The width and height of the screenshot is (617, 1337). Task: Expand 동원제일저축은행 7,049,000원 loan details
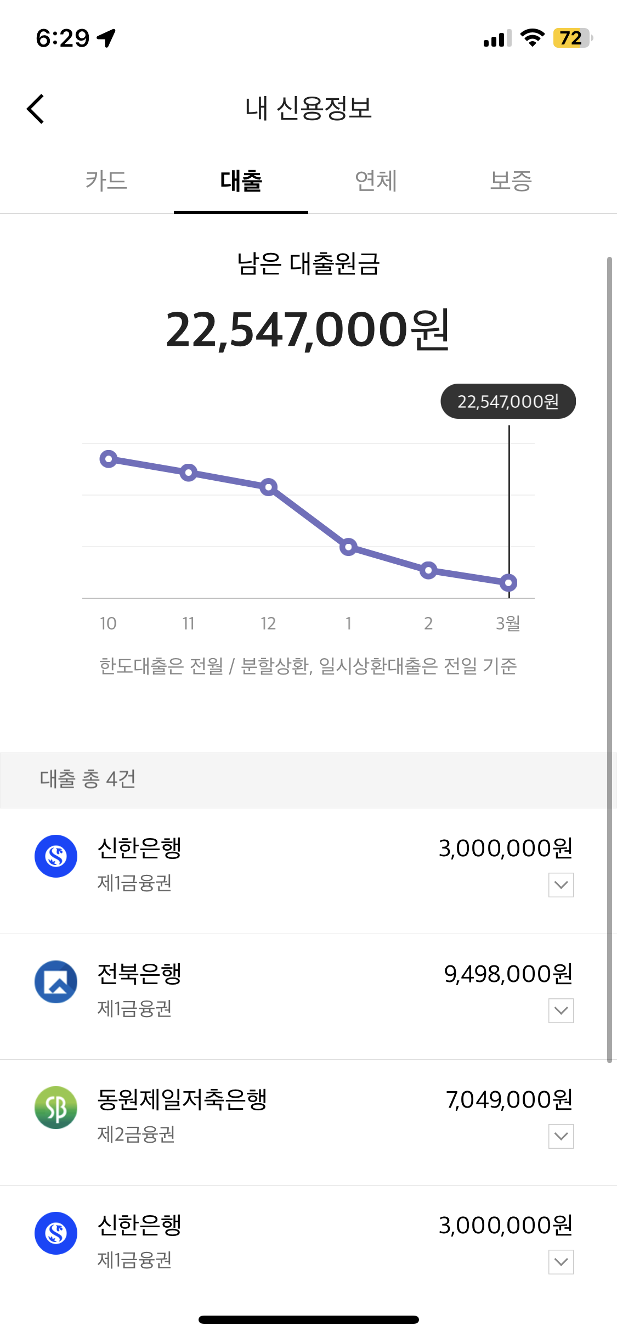point(561,1136)
